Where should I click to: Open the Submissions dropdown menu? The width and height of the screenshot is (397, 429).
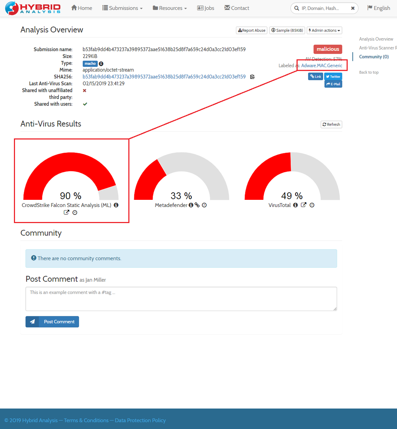[x=122, y=8]
